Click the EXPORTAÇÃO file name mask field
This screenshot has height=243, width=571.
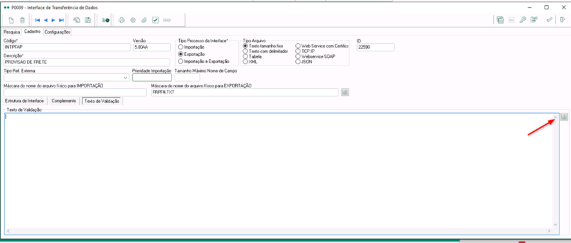245,93
